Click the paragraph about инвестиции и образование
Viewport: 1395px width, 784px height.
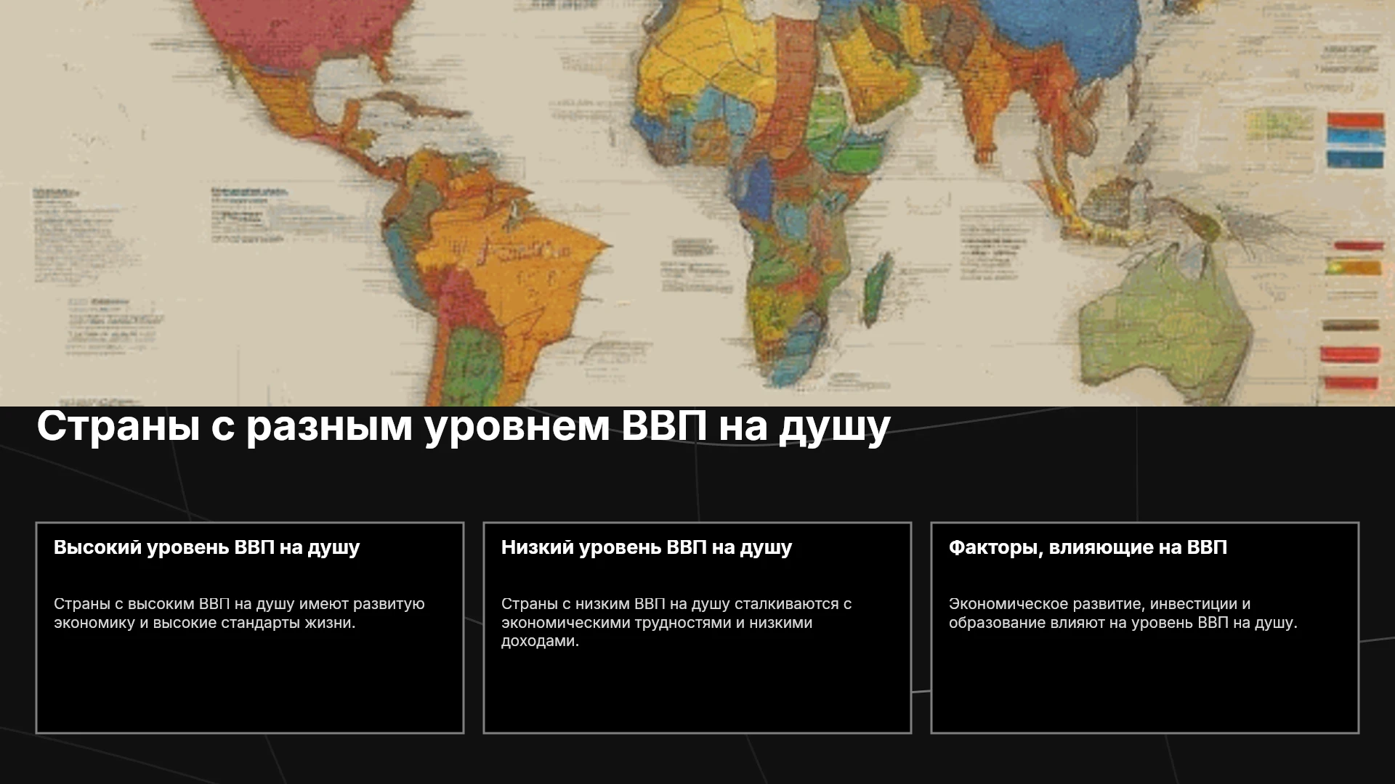1123,613
